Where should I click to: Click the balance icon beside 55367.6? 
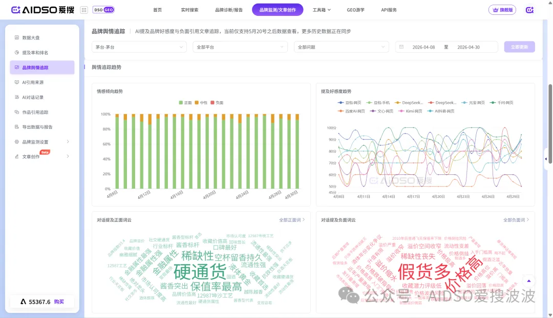pos(23,302)
